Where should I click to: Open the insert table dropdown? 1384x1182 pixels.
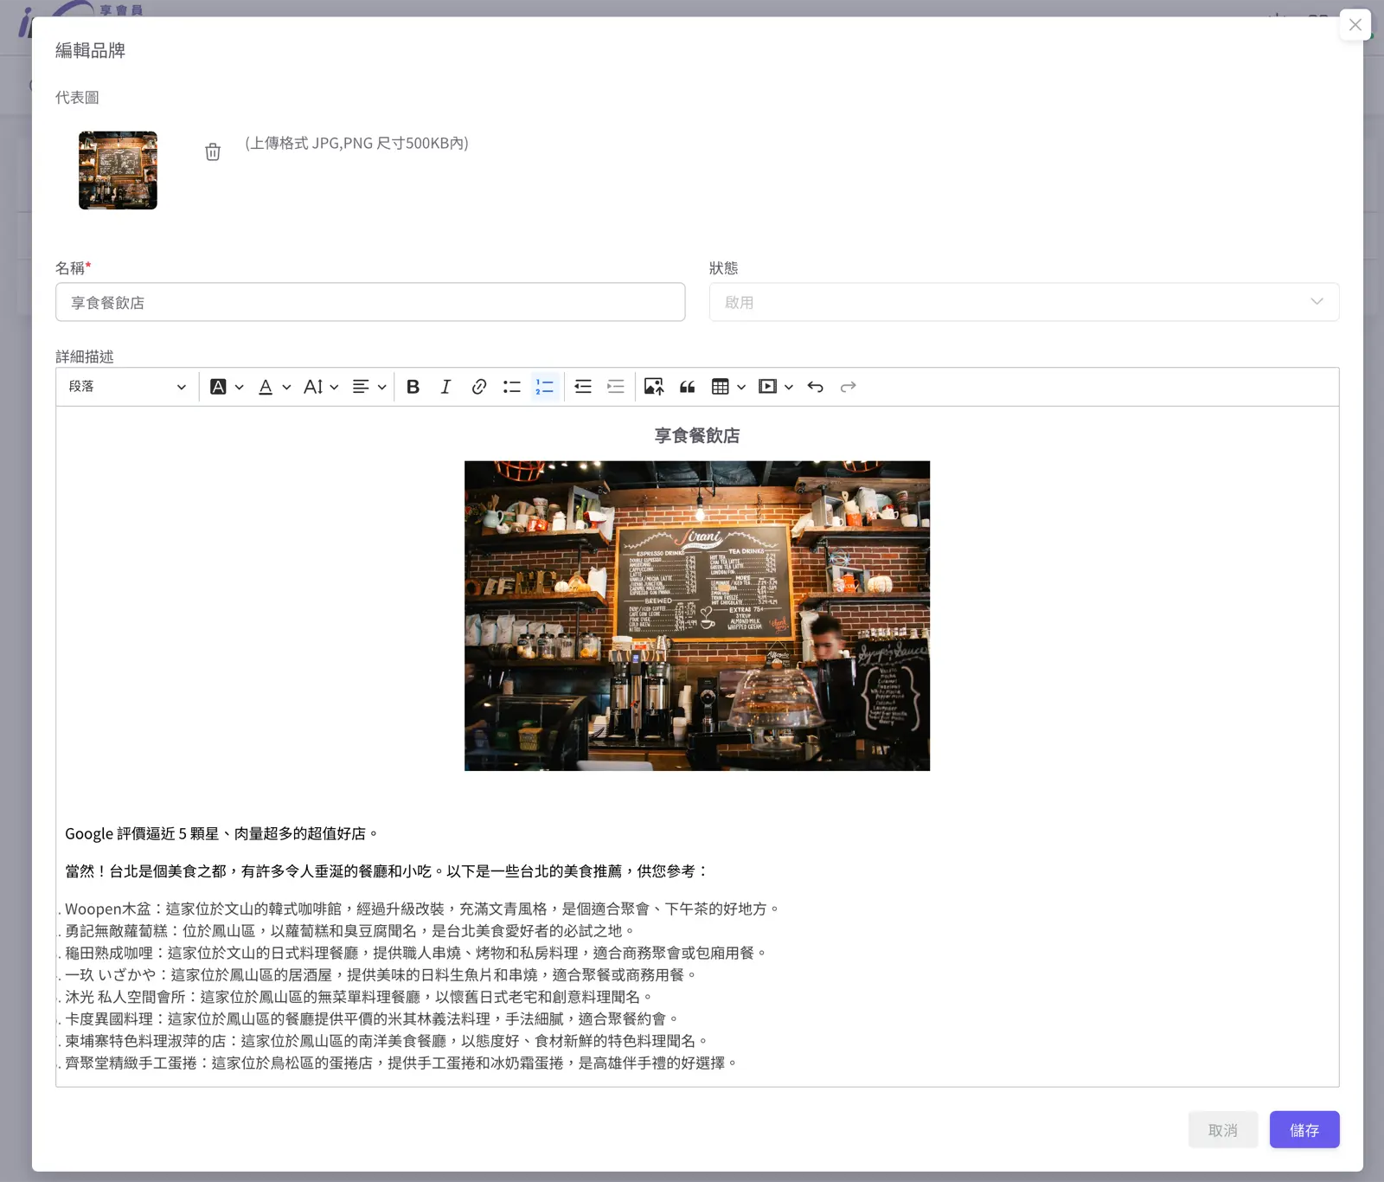[728, 387]
